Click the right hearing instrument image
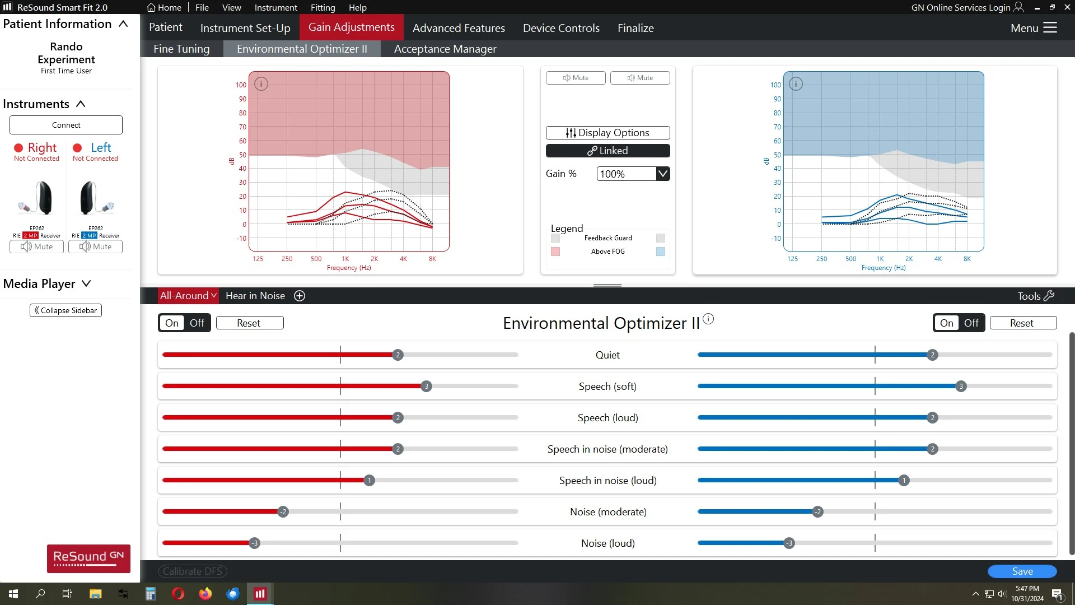Screen dimensions: 1075x605 [37, 198]
